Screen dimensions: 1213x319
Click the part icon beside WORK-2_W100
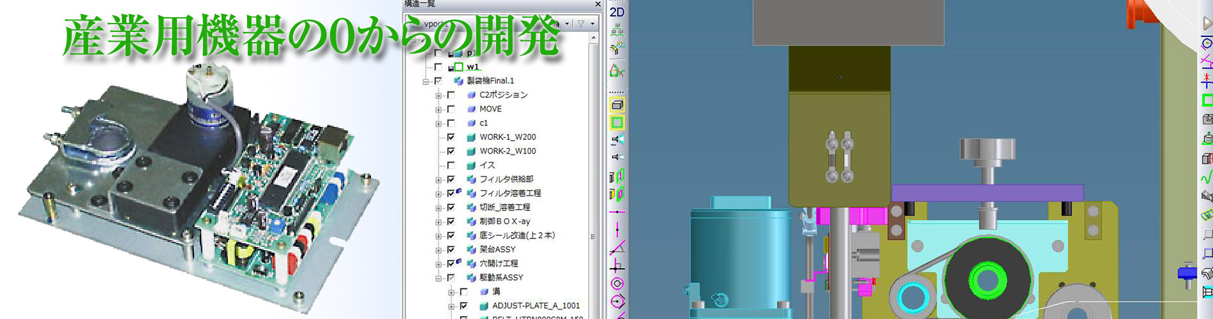coord(471,151)
